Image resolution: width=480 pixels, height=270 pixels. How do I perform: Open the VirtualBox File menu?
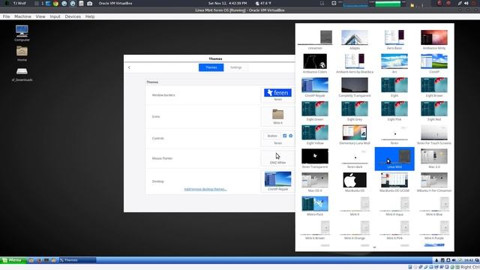point(6,16)
